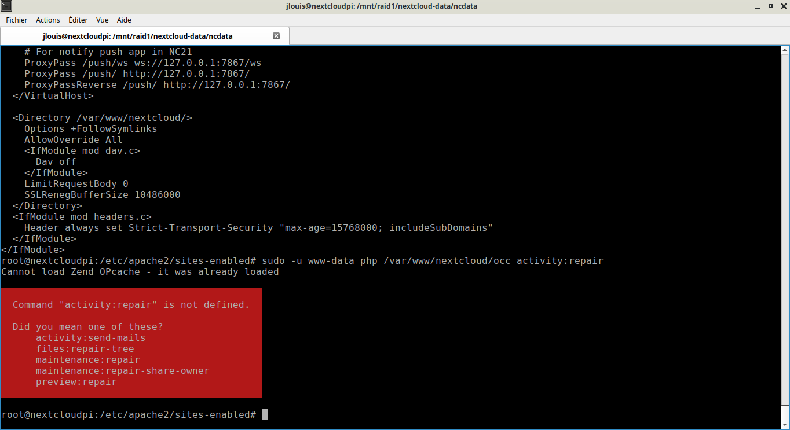790x430 pixels.
Task: Open the Actions menu
Action: coord(47,20)
